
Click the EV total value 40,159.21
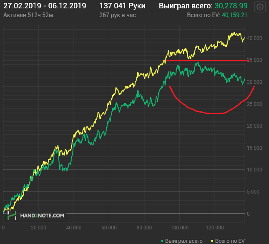[x=234, y=15]
